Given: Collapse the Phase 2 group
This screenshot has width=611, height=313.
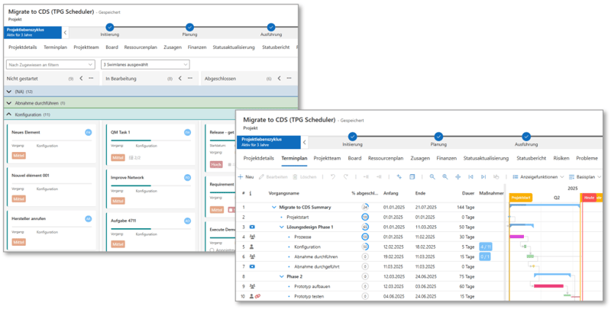Looking at the screenshot, I should [281, 276].
